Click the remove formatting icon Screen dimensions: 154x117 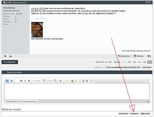click(11, 81)
